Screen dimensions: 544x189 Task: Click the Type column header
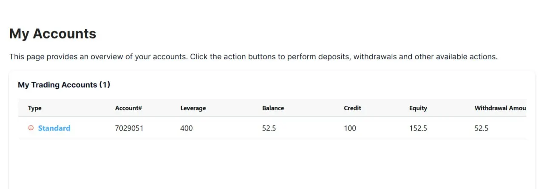pyautogui.click(x=35, y=108)
